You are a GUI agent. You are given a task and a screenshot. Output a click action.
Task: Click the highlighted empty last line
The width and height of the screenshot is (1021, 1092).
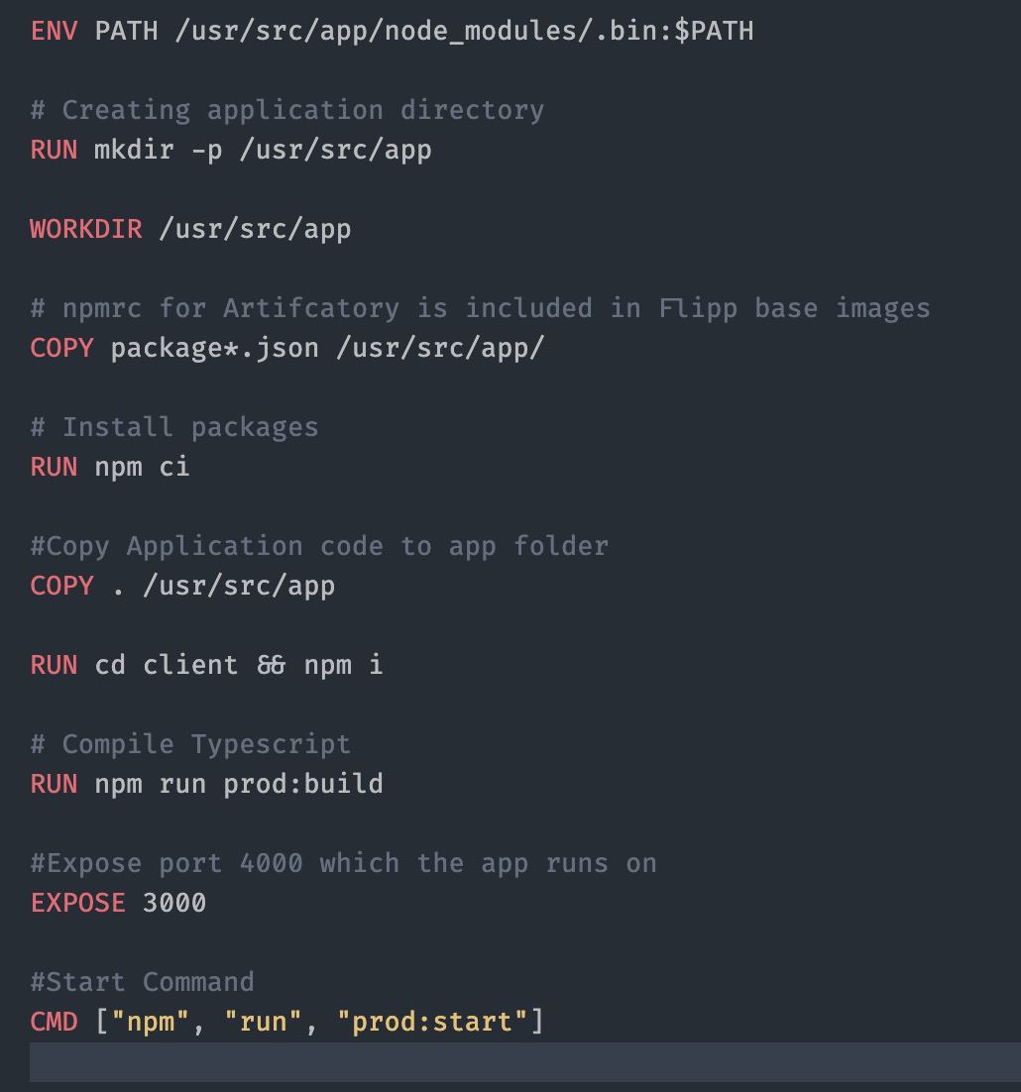pos(524,1062)
